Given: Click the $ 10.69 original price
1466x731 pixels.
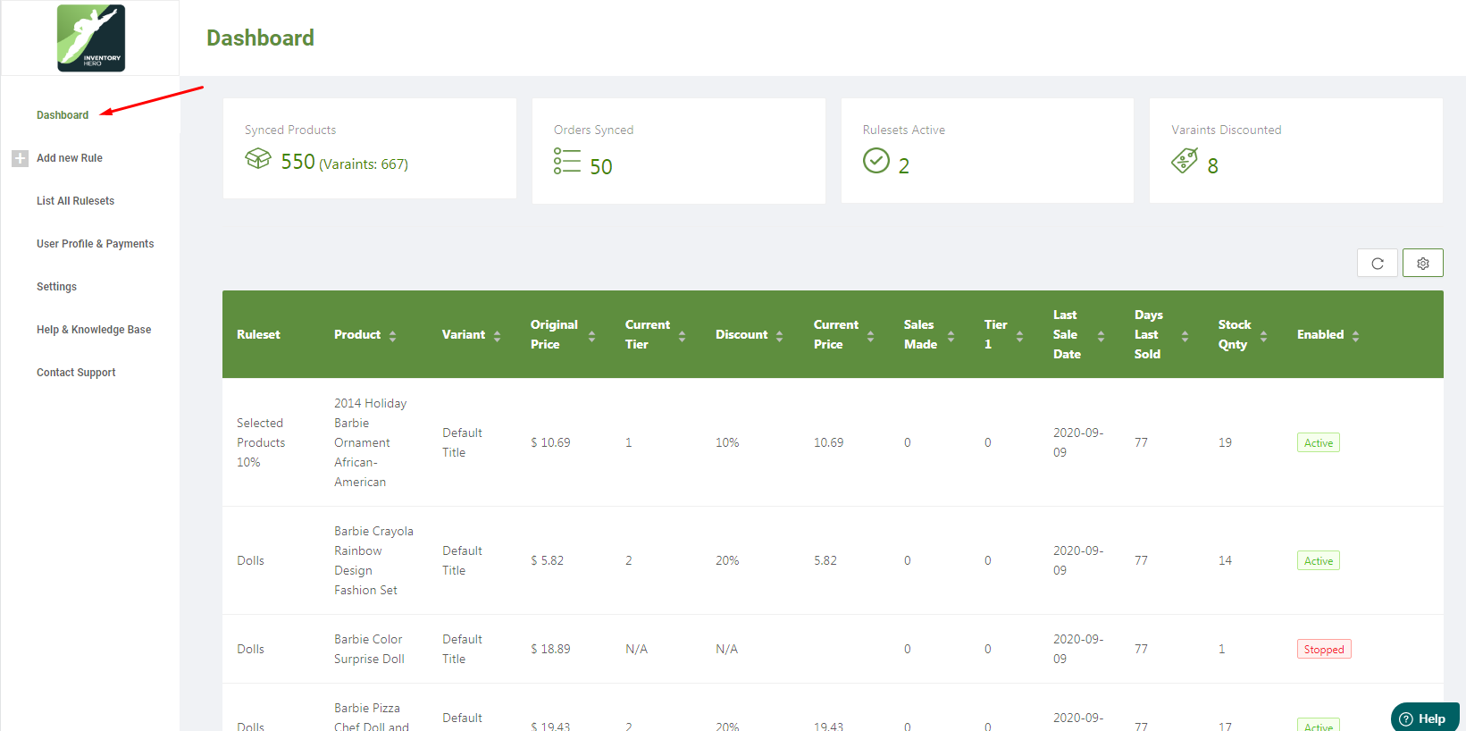Looking at the screenshot, I should (550, 442).
